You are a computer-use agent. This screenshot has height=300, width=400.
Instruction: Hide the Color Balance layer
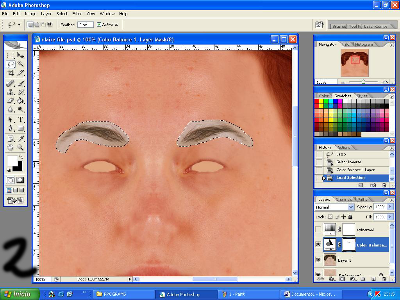point(318,245)
